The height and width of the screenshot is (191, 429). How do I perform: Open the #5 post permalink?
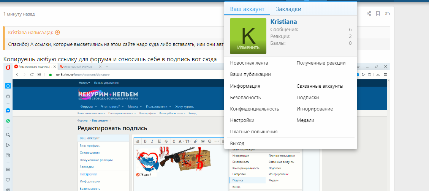[x=388, y=14]
